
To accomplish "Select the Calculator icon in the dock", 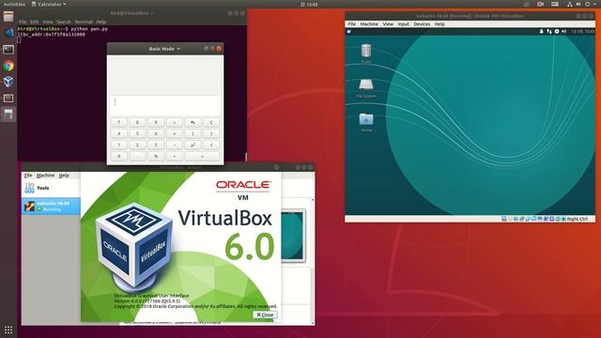I will pos(8,115).
